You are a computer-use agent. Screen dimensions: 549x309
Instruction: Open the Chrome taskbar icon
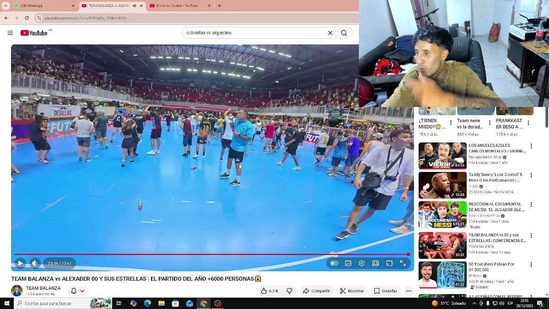(x=204, y=303)
